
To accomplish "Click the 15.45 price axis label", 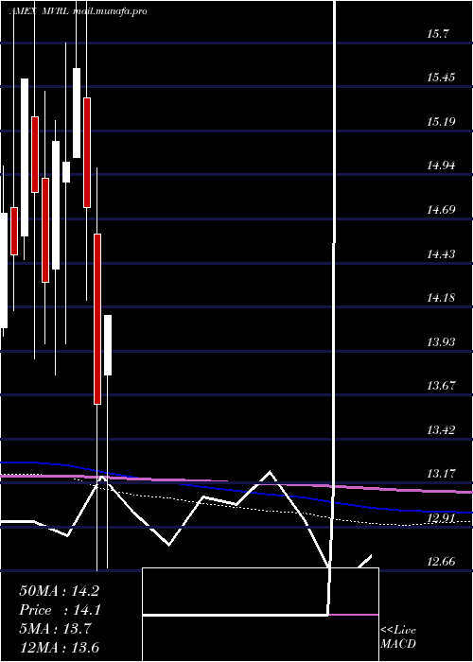I will 441,78.
